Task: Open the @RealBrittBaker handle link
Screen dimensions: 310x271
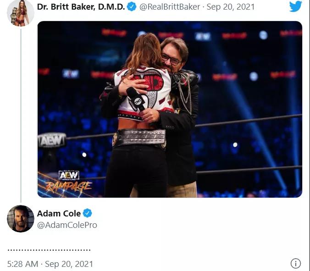Action: pos(170,7)
